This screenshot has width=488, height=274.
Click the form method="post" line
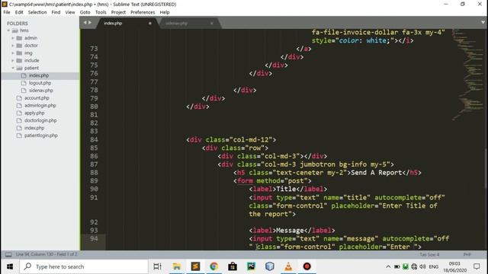[x=272, y=181]
